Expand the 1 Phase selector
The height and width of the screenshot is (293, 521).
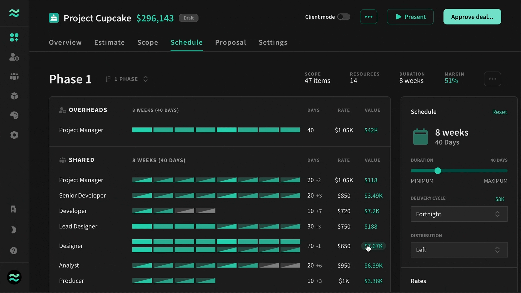pos(127,79)
